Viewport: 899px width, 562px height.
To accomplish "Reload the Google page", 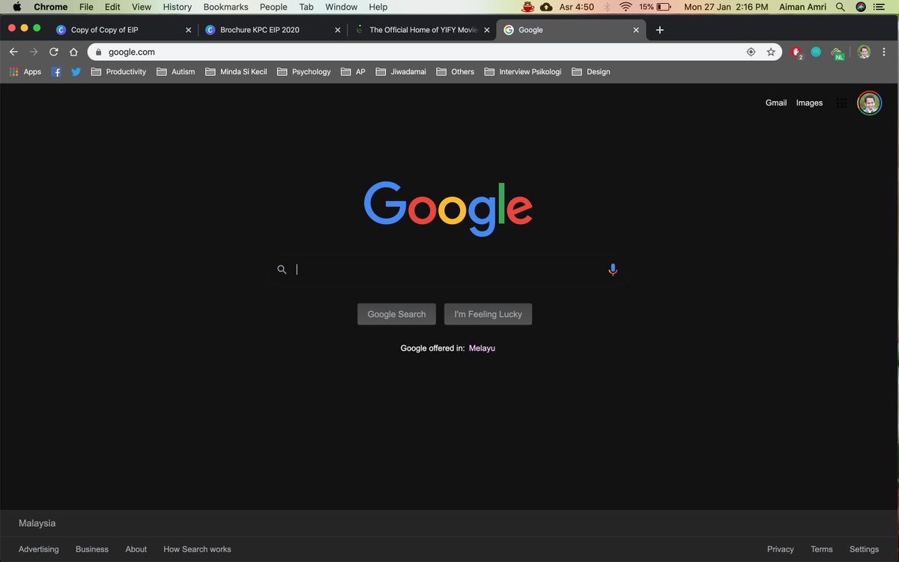I will (54, 52).
